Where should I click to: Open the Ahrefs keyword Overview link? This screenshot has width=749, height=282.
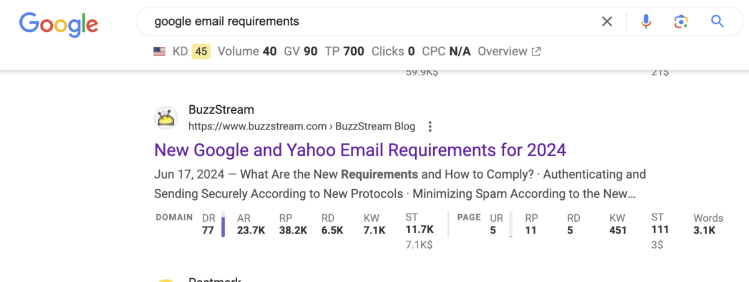(x=509, y=52)
